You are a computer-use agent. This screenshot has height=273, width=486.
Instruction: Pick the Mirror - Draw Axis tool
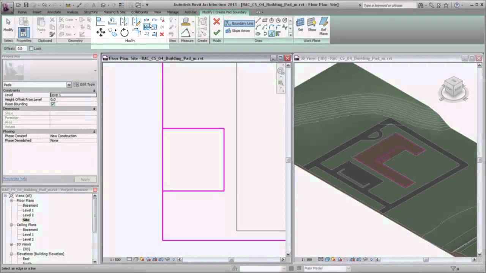point(136,22)
